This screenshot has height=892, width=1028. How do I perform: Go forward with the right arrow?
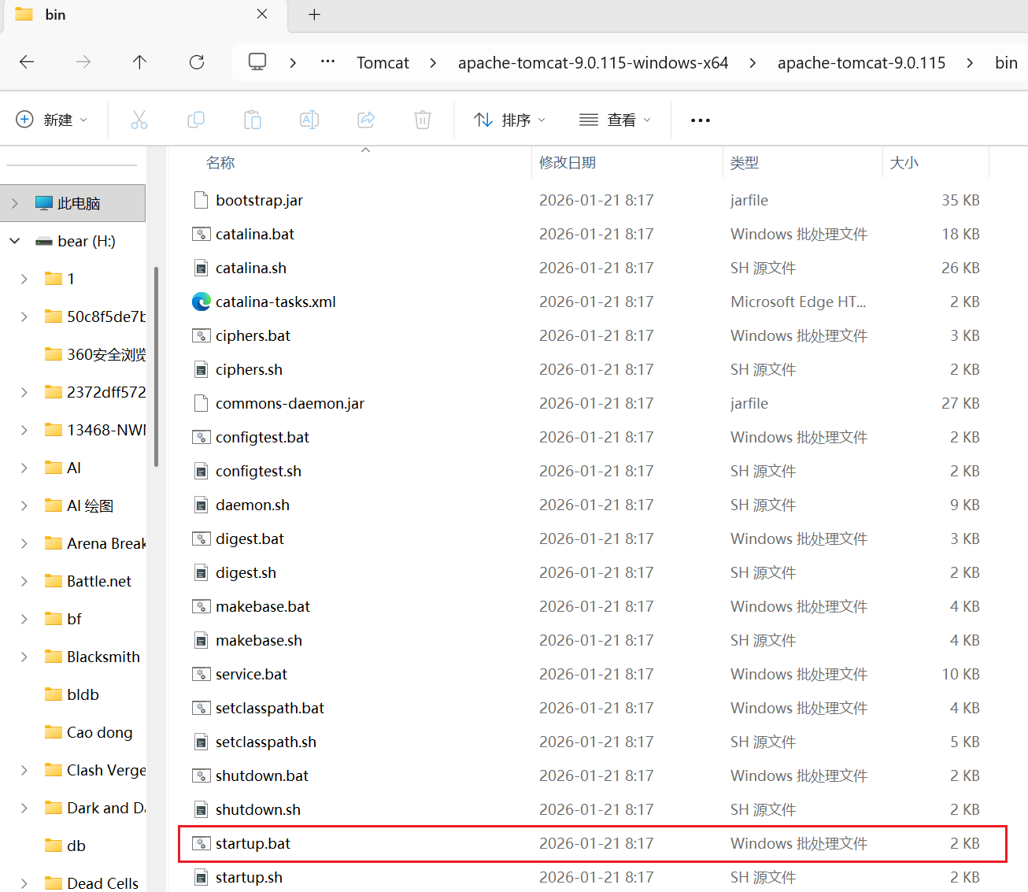pyautogui.click(x=83, y=62)
